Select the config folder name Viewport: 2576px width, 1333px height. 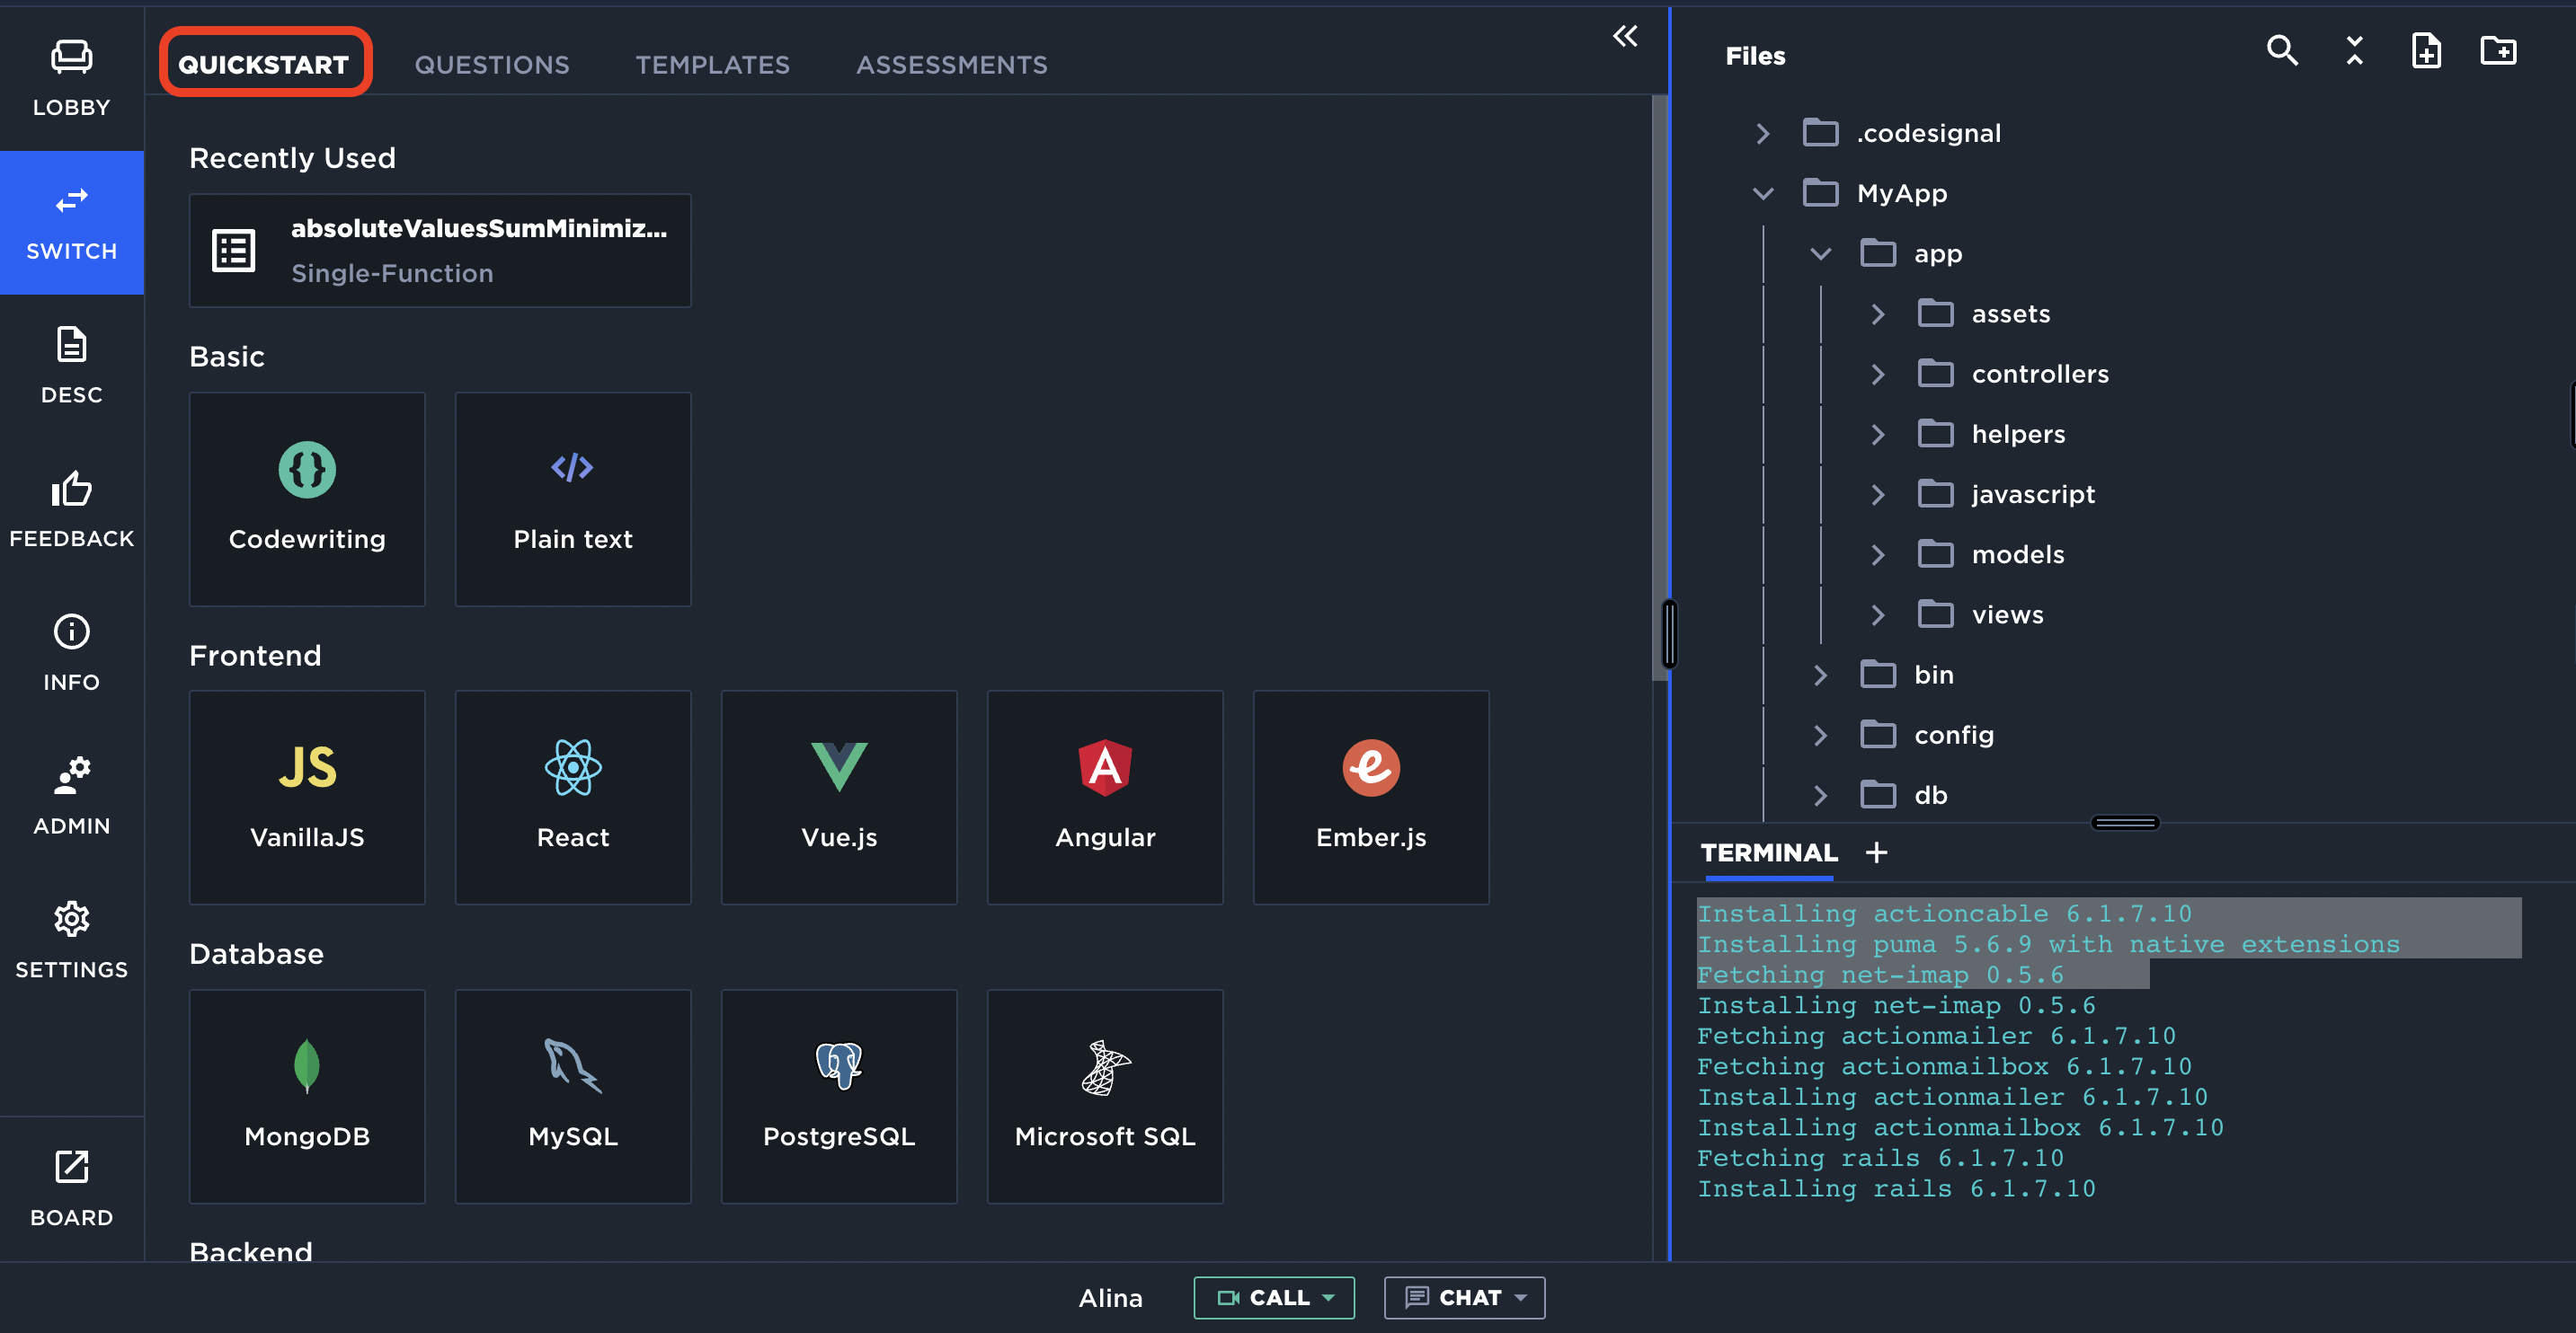coord(1954,735)
